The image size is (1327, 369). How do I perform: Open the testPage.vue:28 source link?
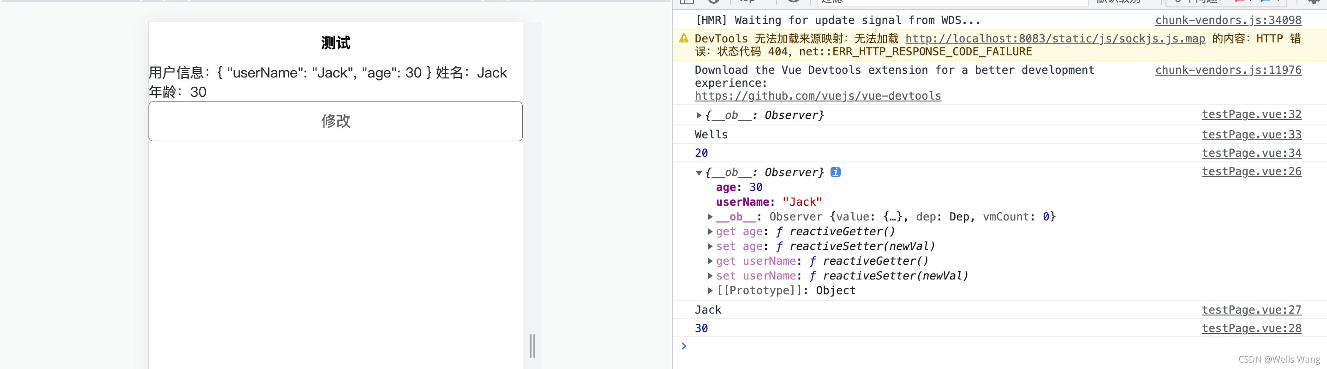pyautogui.click(x=1251, y=328)
